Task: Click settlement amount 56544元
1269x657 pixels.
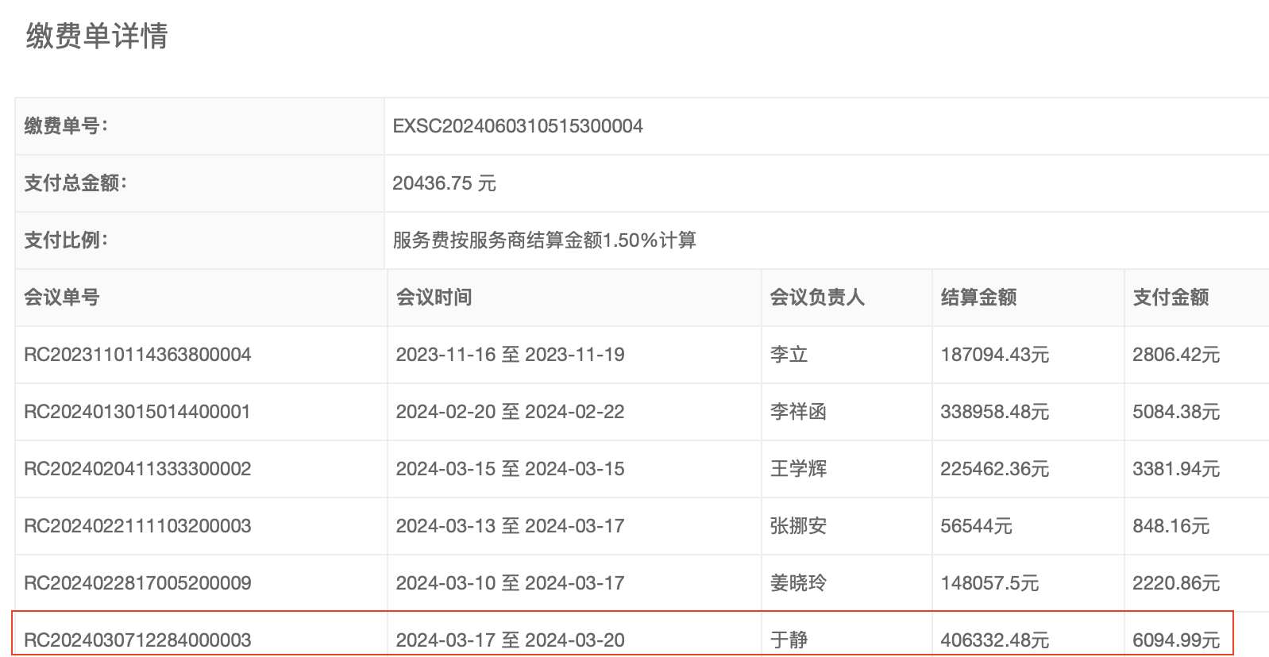Action: [x=976, y=526]
